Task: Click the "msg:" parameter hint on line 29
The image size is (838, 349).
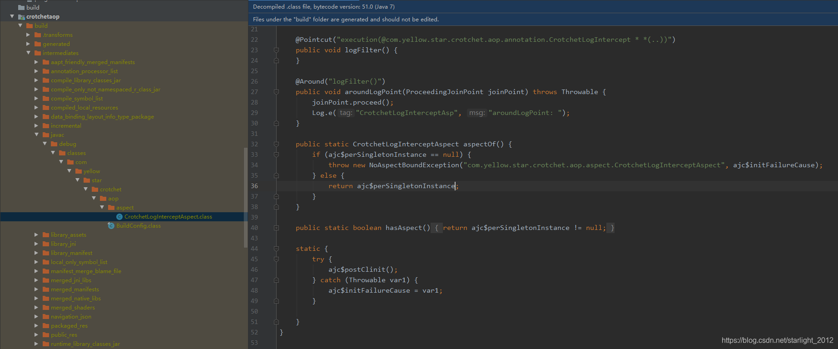Action: pos(477,113)
